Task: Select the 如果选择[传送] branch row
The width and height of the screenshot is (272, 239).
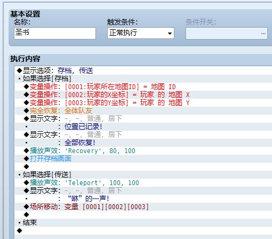Action: click(143, 174)
